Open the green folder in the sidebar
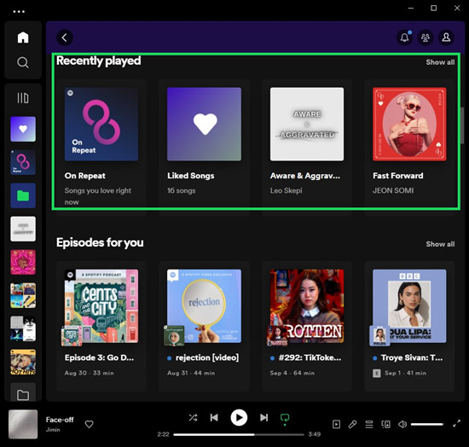Screen dimensions: 469x447 pyautogui.click(x=23, y=195)
